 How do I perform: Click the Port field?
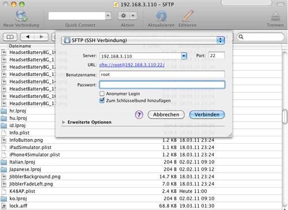[217, 56]
